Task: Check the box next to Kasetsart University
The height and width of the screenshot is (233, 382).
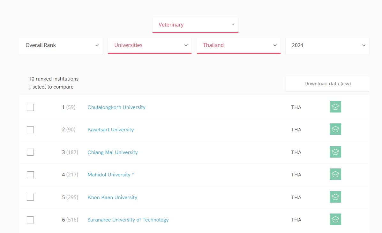Action: (x=30, y=130)
